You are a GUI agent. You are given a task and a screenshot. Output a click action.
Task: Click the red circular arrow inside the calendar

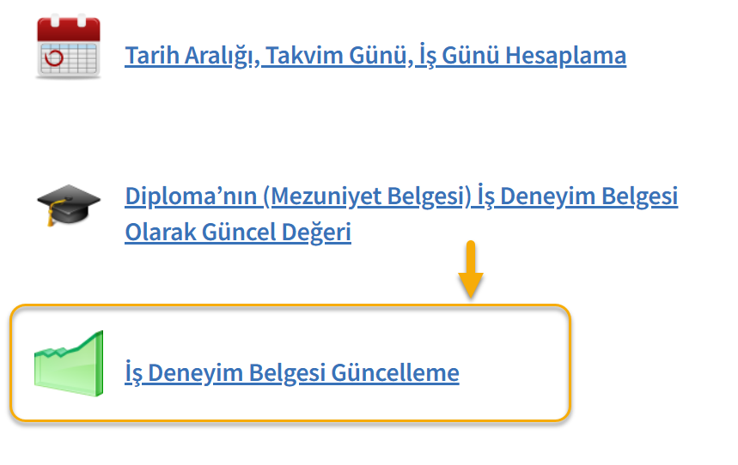click(53, 57)
